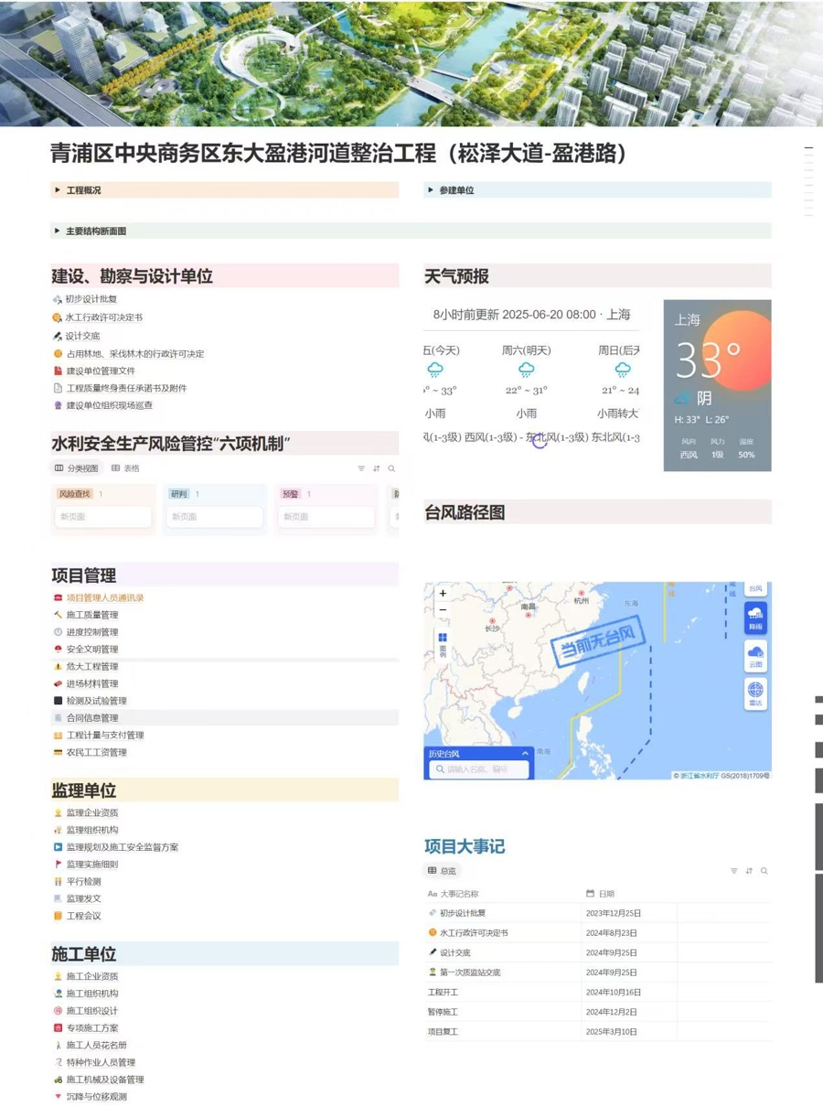
Task: Zoom in on the typhoon map
Action: [443, 594]
